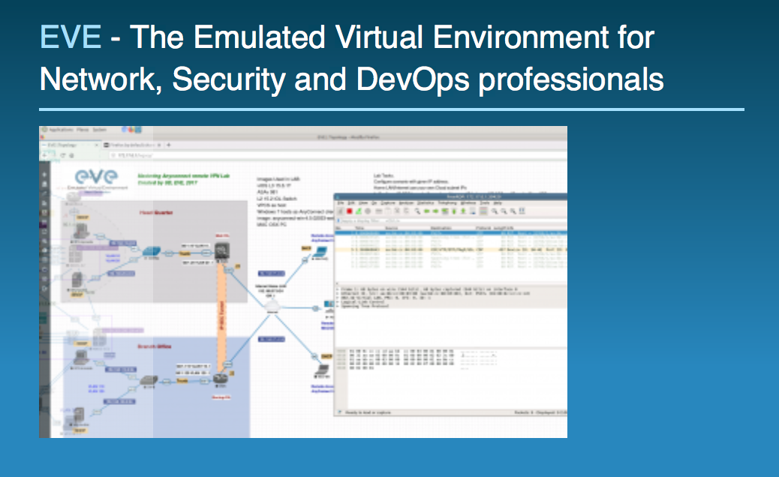Open Wireshark capture options gear icon
The width and height of the screenshot is (779, 477).
point(368,211)
